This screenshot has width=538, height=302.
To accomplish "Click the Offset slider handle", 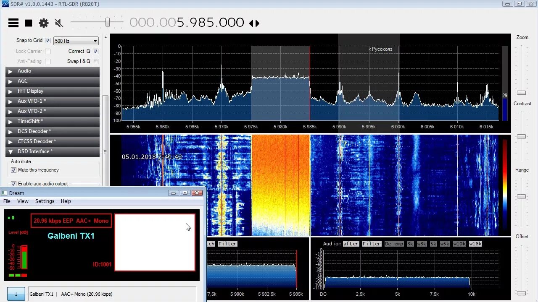I will [x=521, y=293].
